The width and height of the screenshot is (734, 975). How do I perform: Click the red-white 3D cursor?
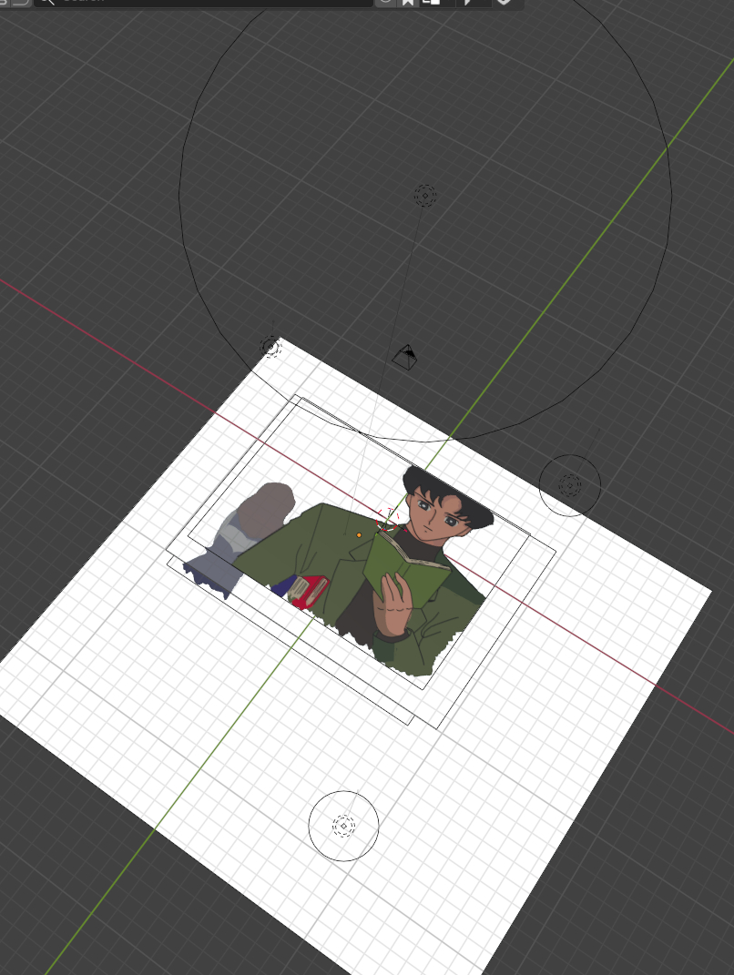tap(389, 521)
